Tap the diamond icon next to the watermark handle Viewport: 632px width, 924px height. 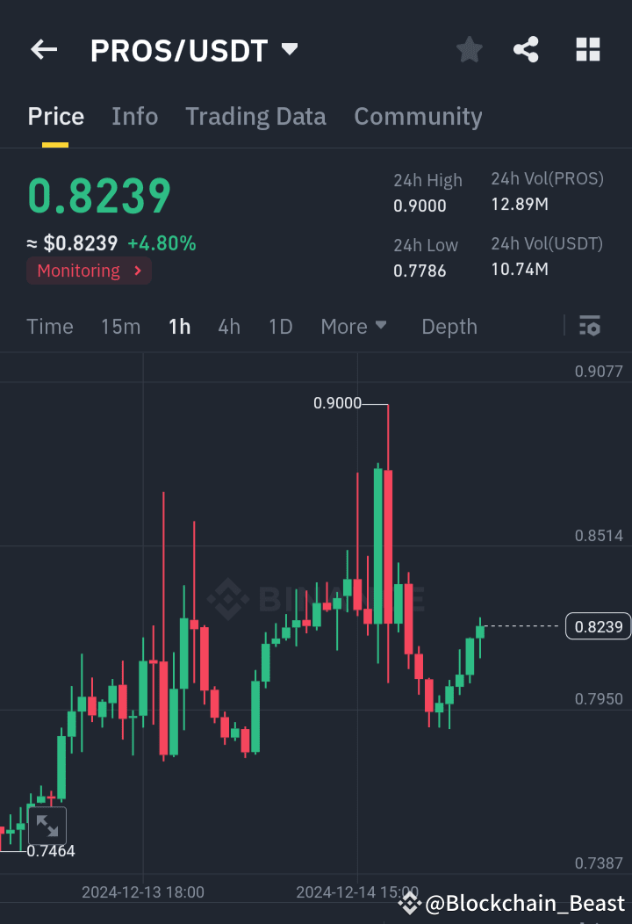point(409,902)
